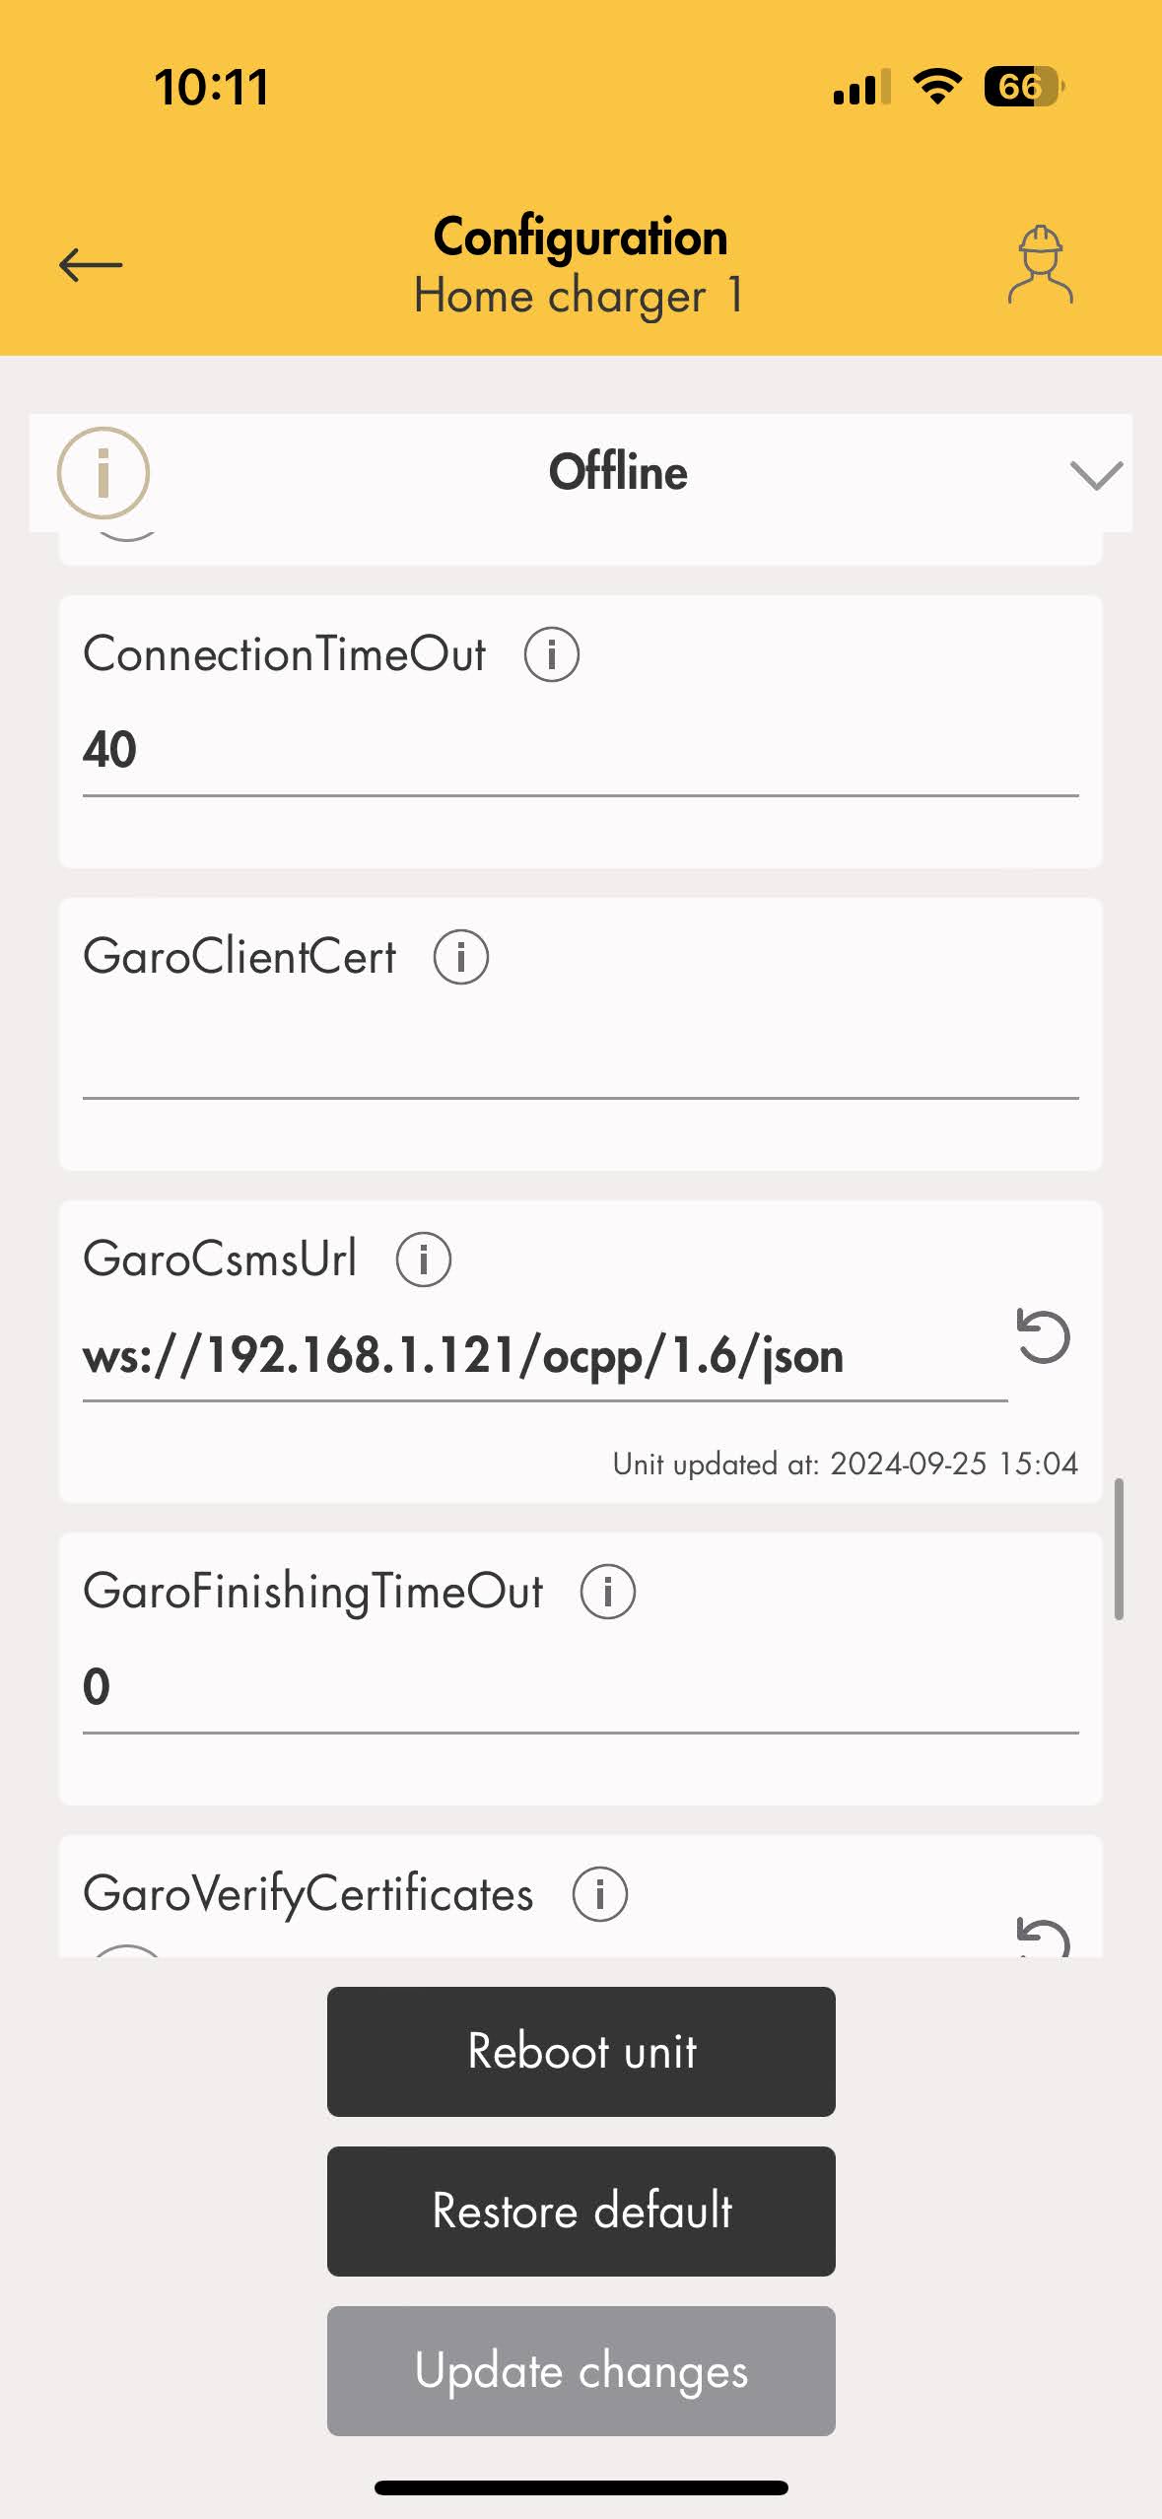Show info for GaroClientCert setting
1162x2519 pixels.
pos(461,957)
